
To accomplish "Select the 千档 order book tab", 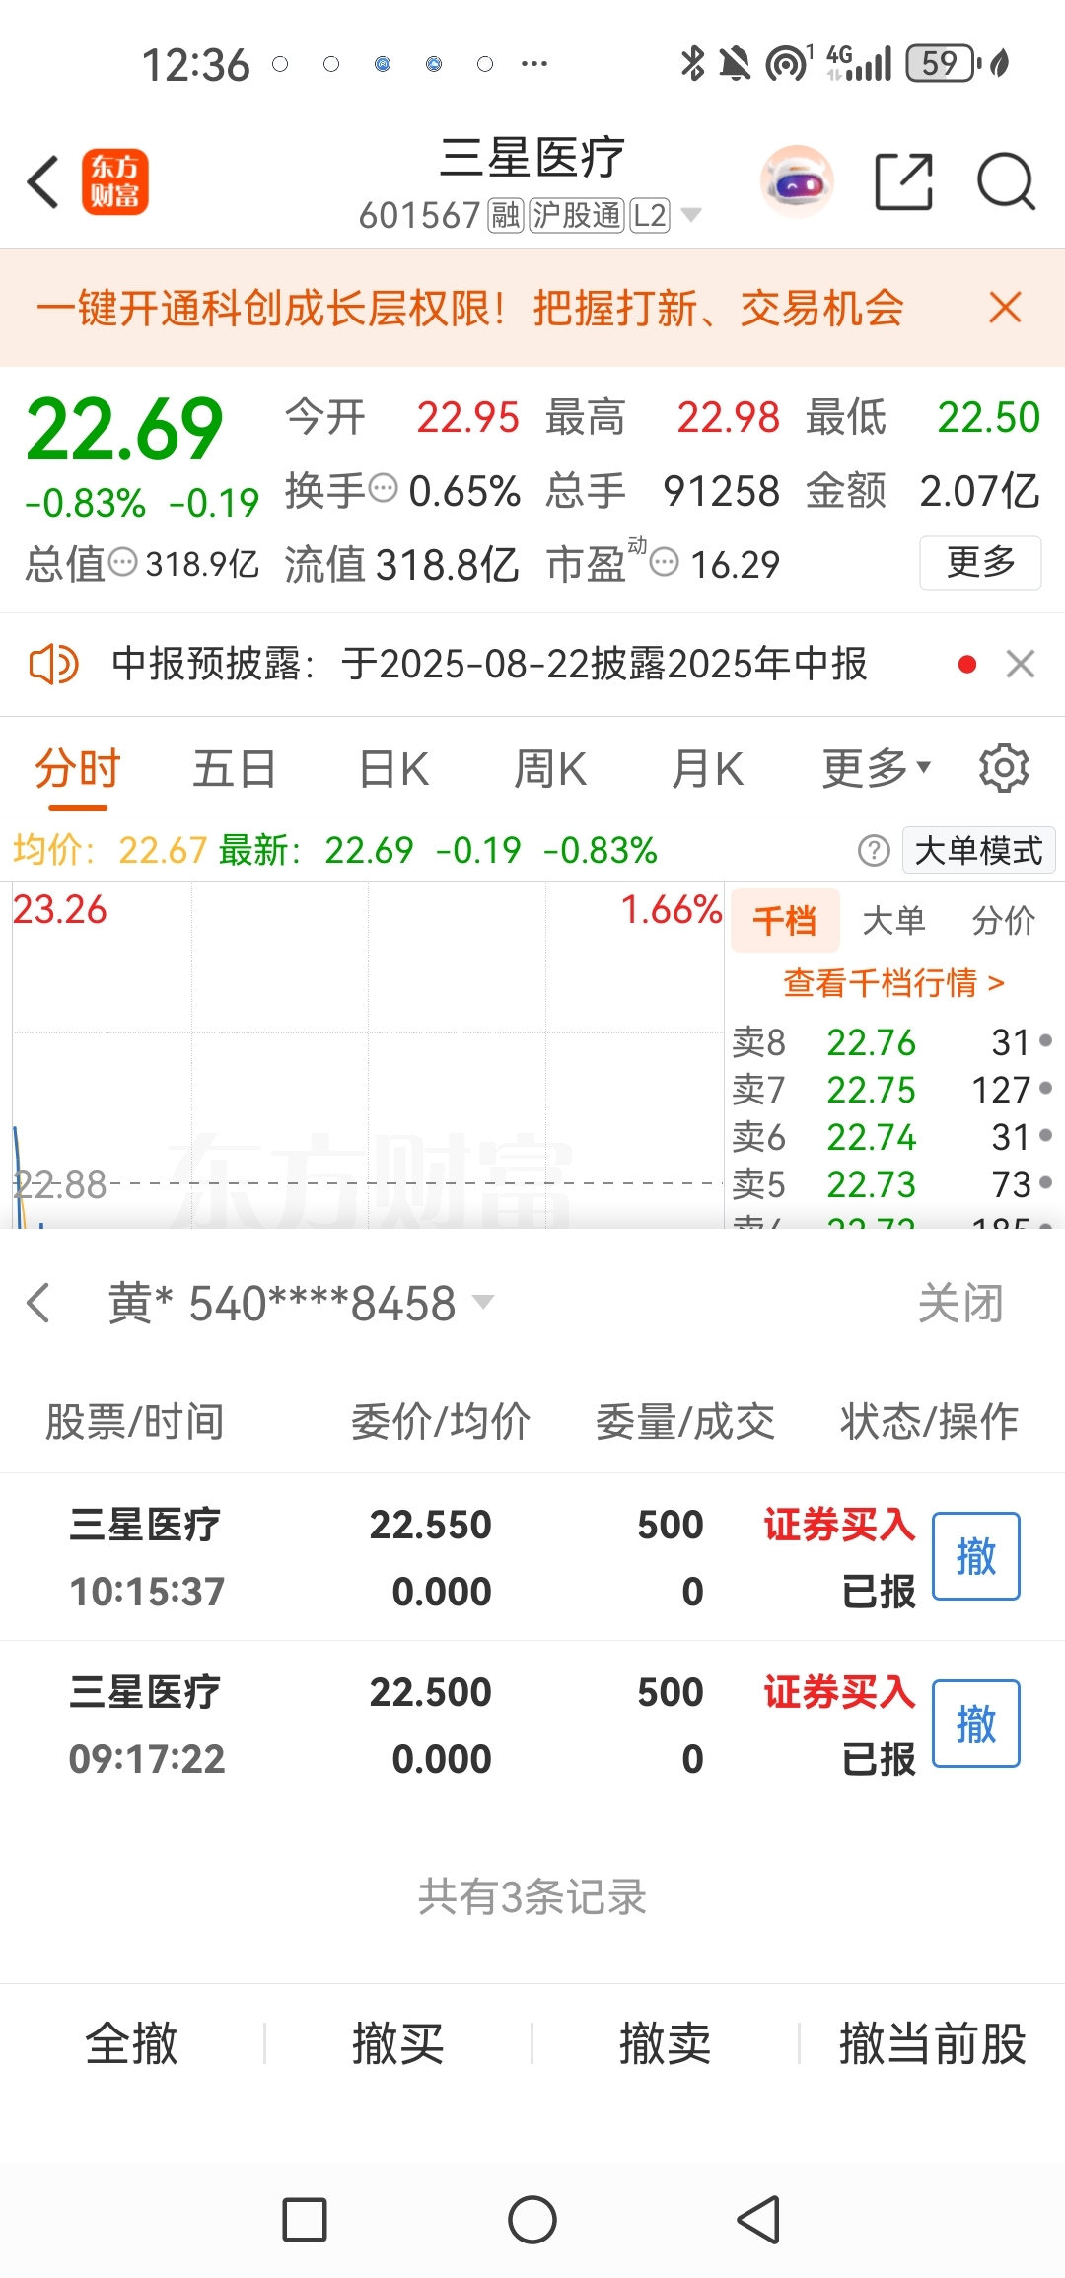I will 785,921.
